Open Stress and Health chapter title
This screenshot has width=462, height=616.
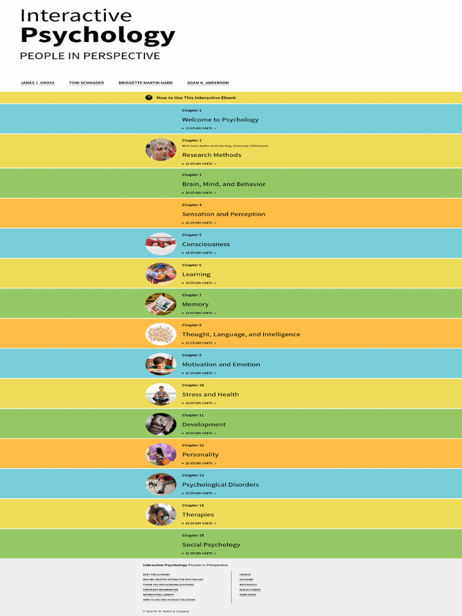tap(211, 395)
